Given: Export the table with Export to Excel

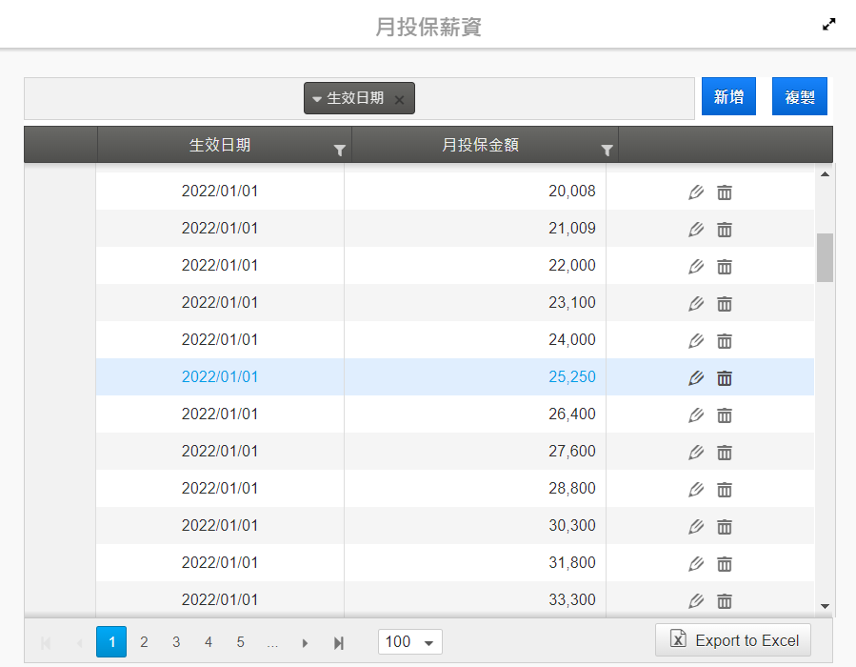Looking at the screenshot, I should [x=733, y=640].
